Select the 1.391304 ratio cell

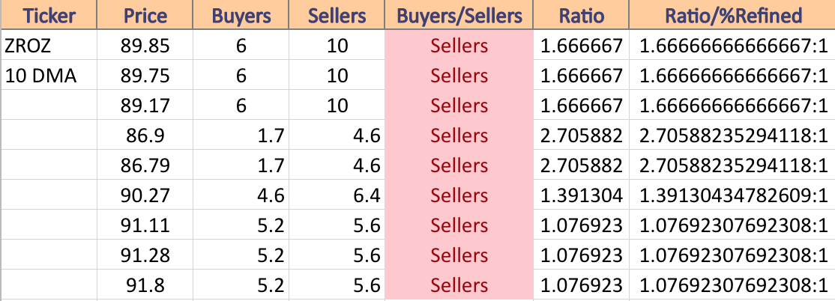tap(581, 195)
